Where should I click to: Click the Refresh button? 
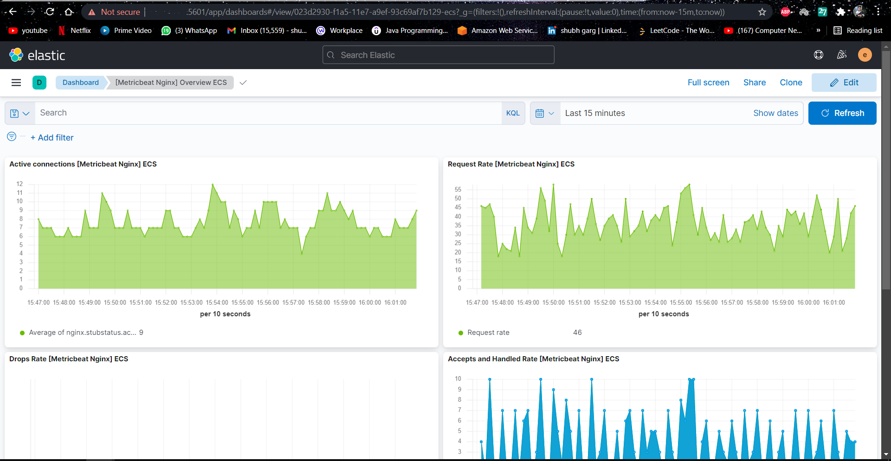click(x=842, y=113)
